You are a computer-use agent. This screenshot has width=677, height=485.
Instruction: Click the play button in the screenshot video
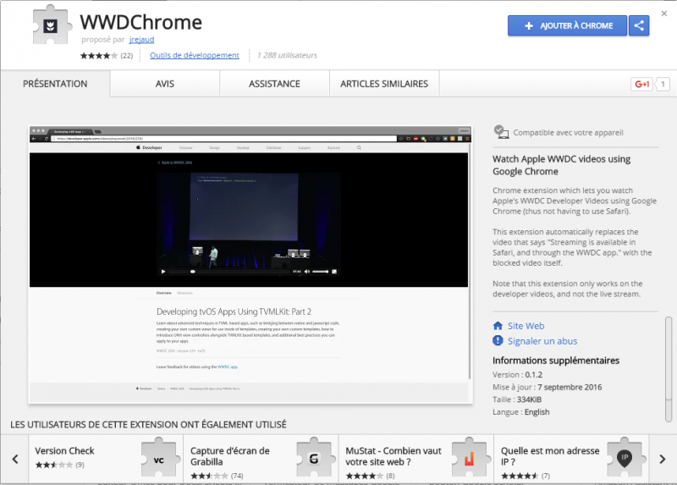[x=163, y=272]
